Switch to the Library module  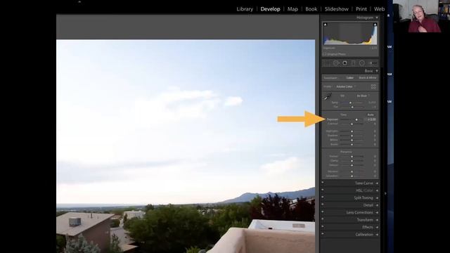[x=245, y=9]
